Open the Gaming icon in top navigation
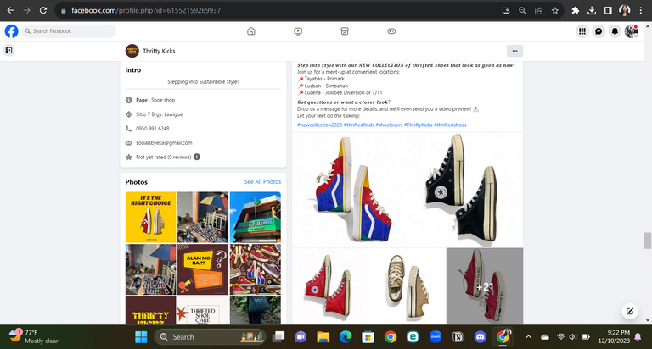This screenshot has width=652, height=349. pyautogui.click(x=391, y=31)
